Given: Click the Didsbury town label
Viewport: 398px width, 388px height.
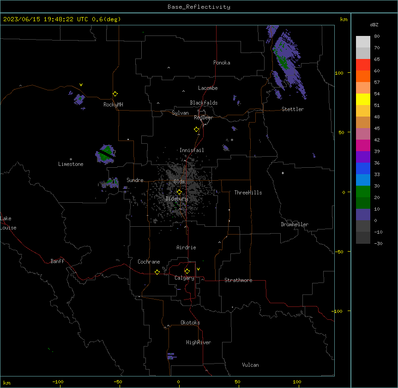Looking at the screenshot, I should tap(177, 199).
